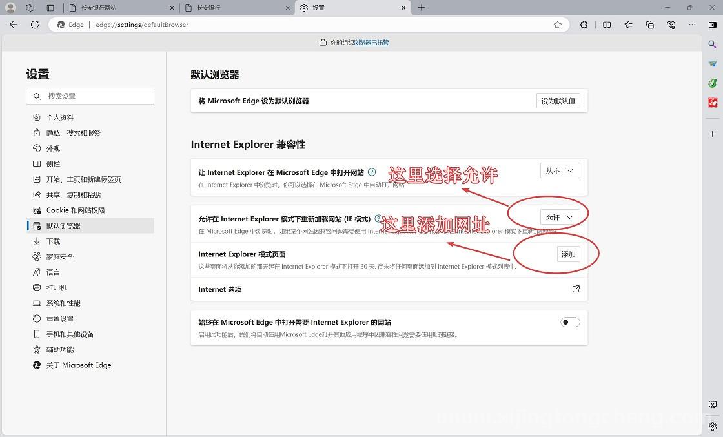Screen dimensions: 723x437
Task: Open the 从不 dropdown
Action: pyautogui.click(x=560, y=170)
